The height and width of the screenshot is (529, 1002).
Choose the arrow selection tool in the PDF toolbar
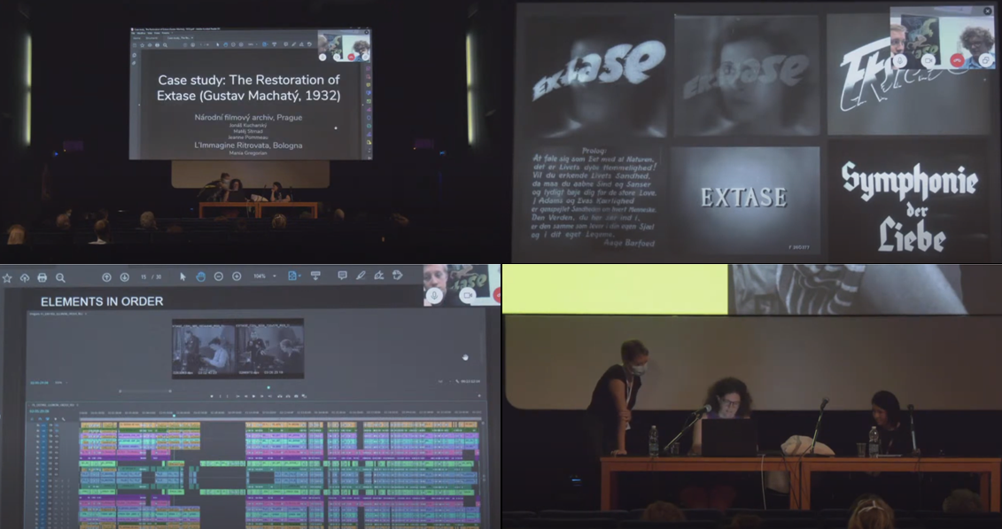tap(183, 276)
